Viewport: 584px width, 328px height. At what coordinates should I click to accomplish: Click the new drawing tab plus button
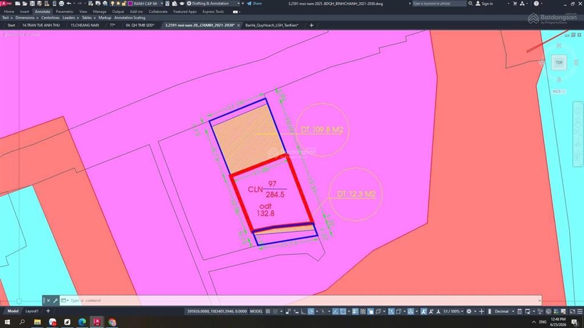(311, 25)
